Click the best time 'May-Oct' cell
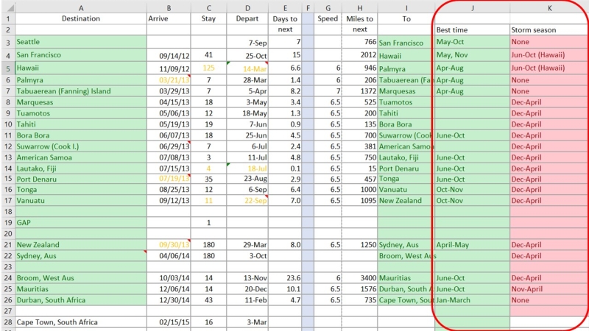589x331 pixels. [x=472, y=42]
